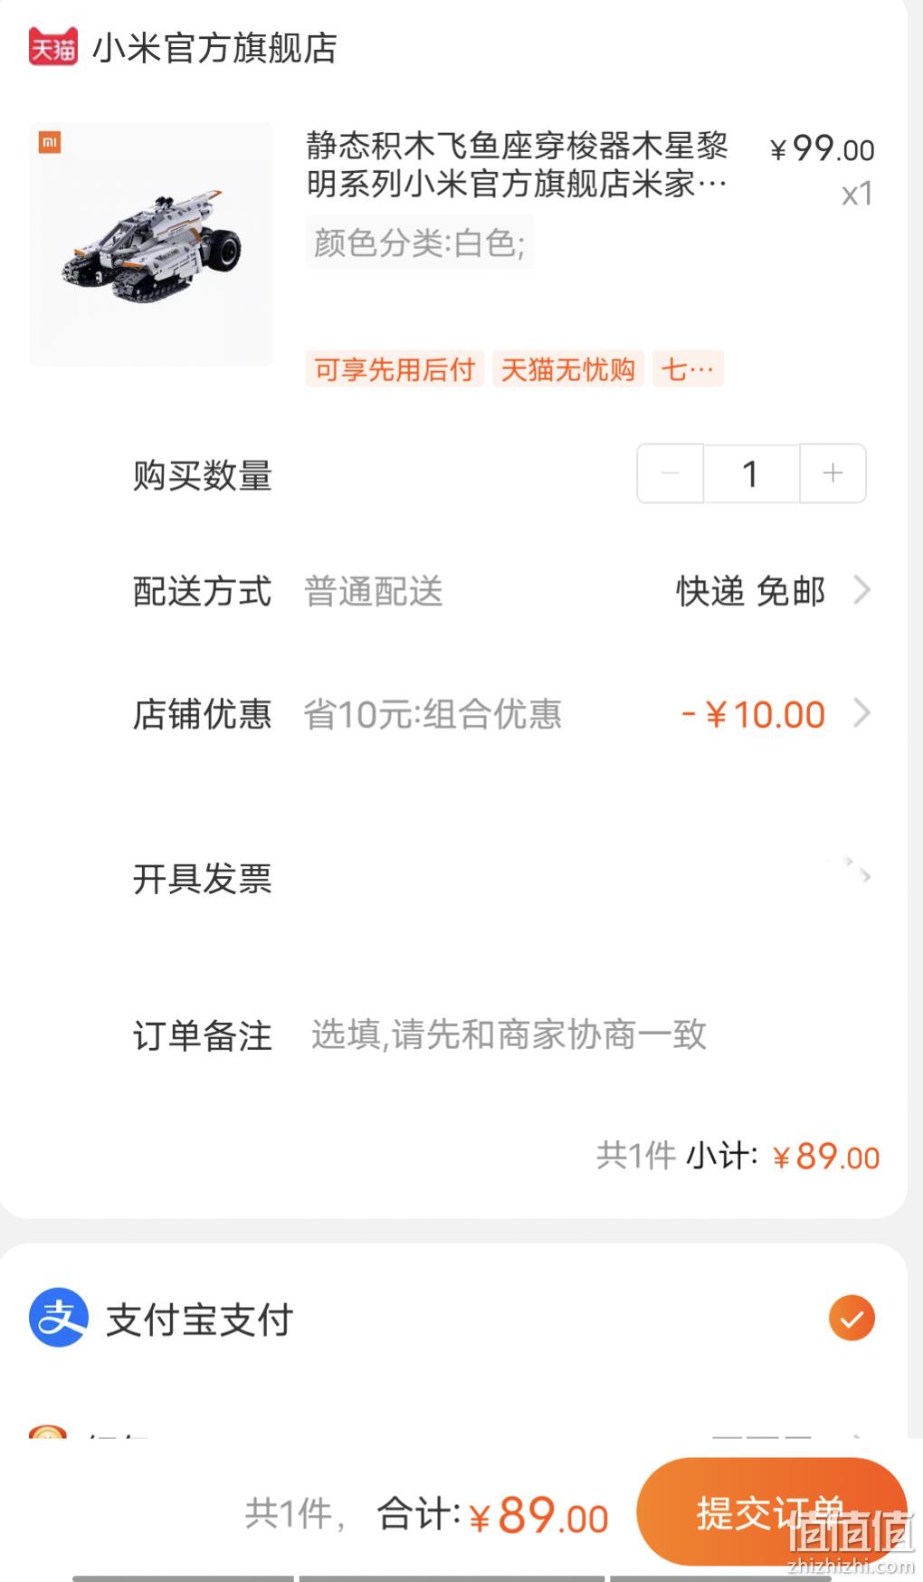Open the building blocks product thumbnail
The height and width of the screenshot is (1582, 923).
tap(151, 244)
